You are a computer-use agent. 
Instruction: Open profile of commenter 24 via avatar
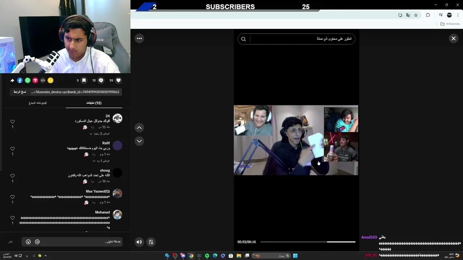click(x=117, y=118)
